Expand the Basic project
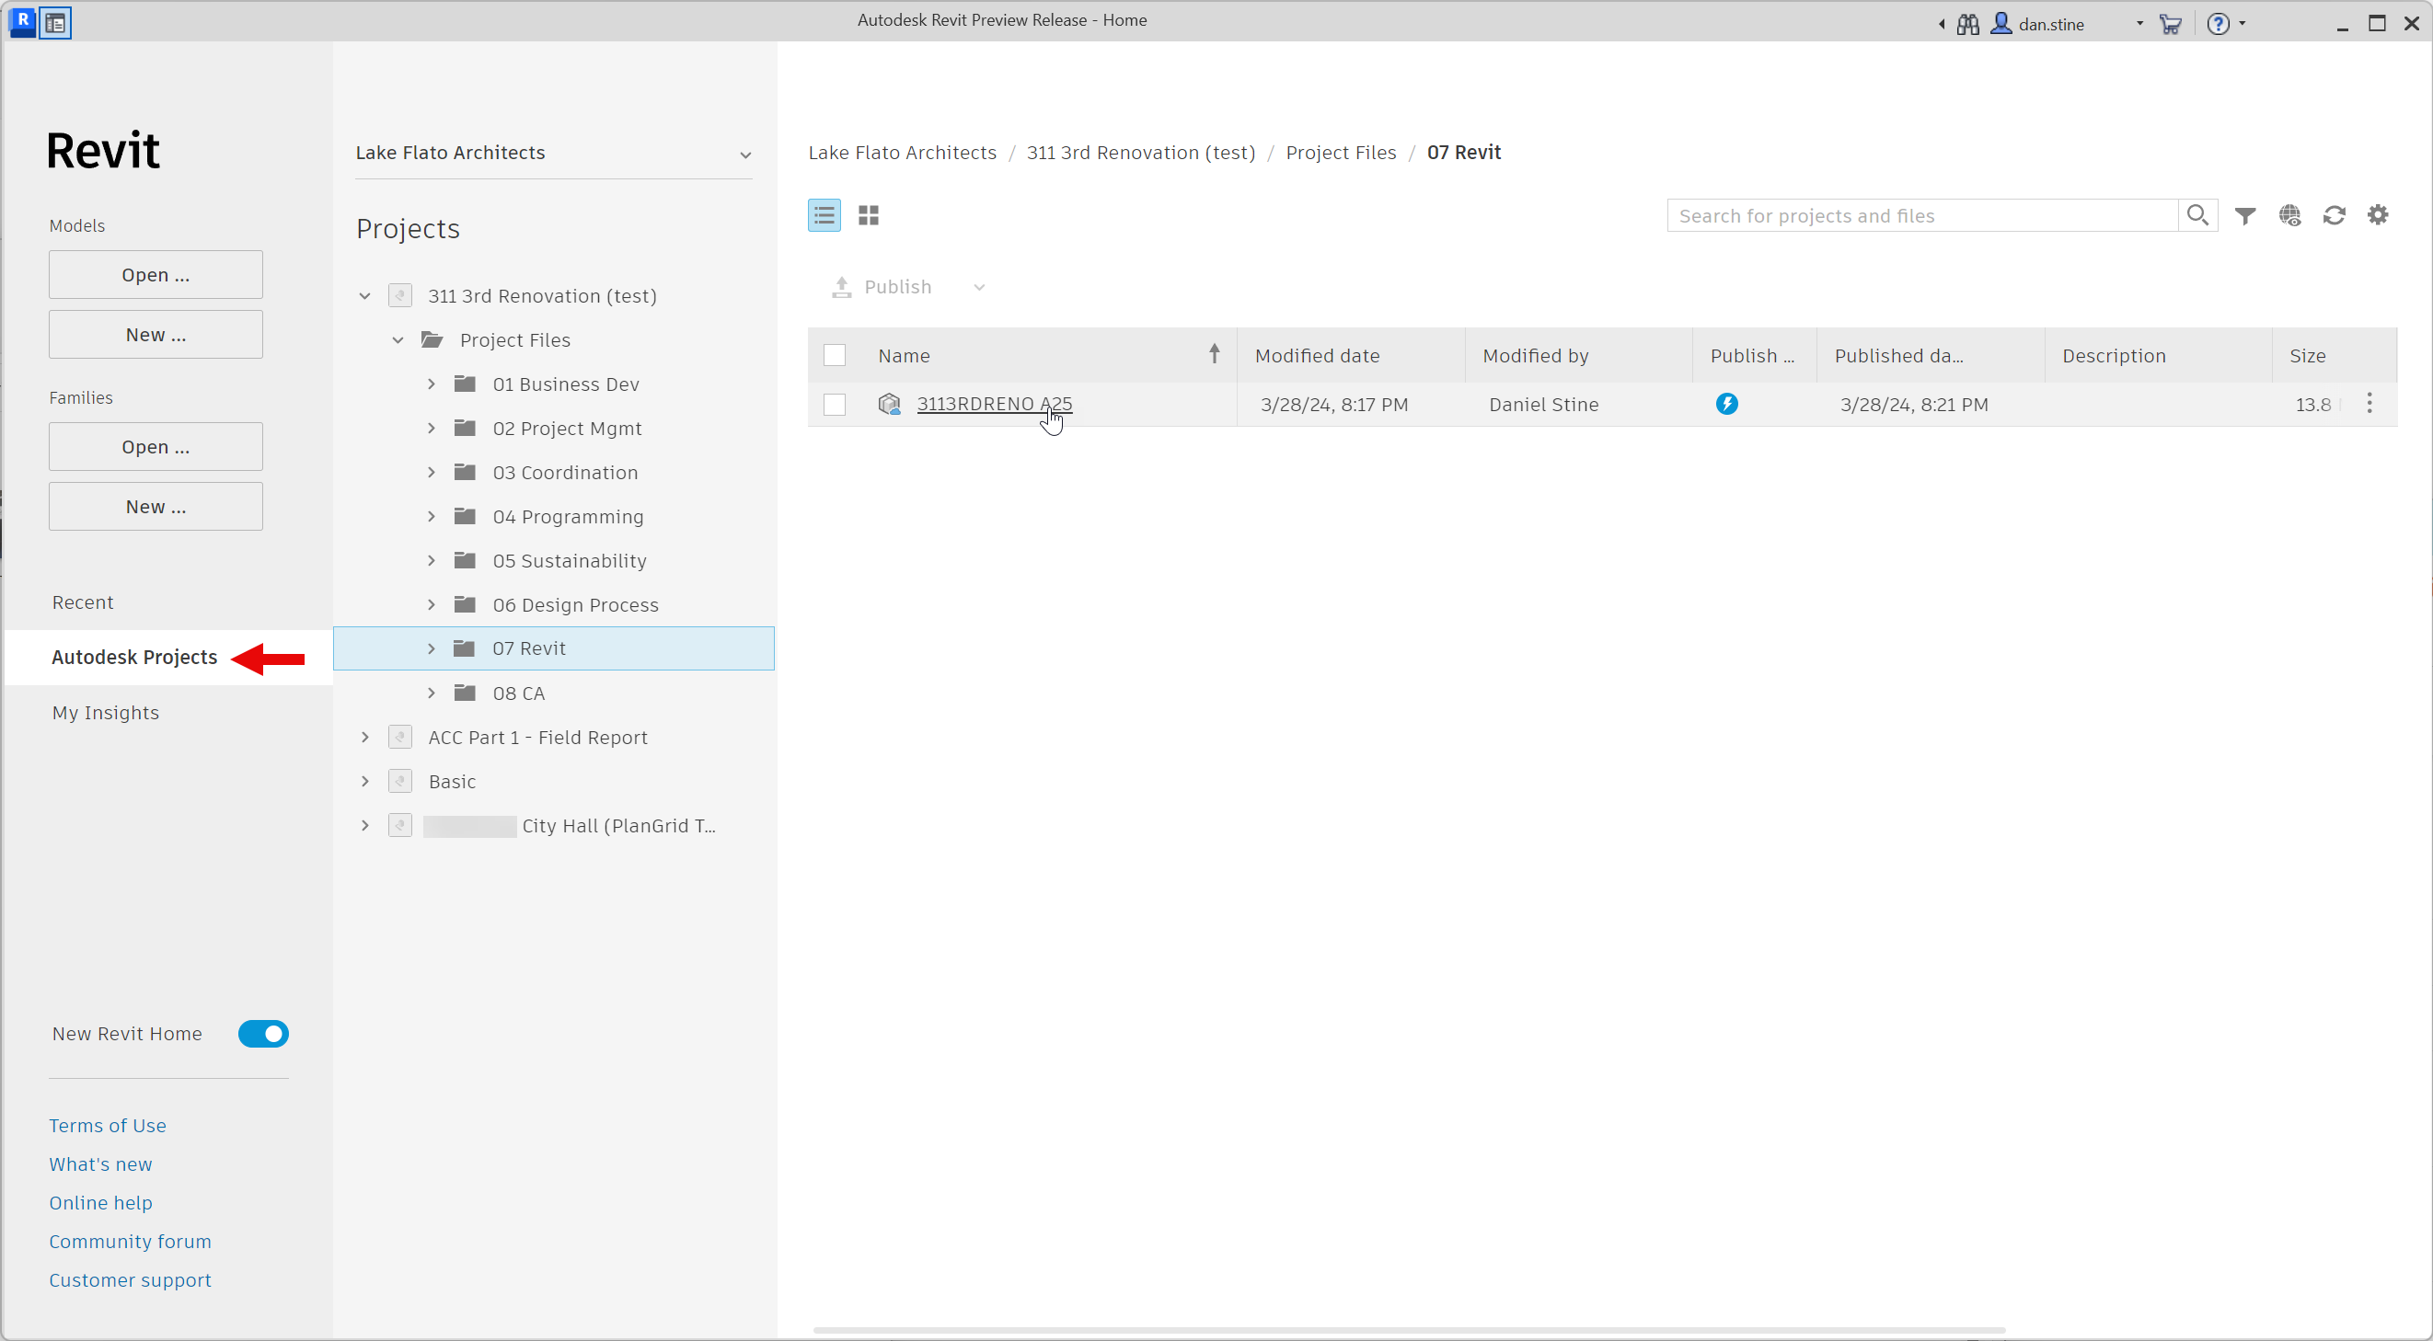This screenshot has width=2433, height=1341. (x=364, y=782)
